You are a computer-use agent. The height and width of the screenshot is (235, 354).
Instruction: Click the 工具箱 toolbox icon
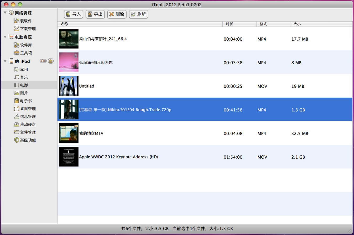17,53
